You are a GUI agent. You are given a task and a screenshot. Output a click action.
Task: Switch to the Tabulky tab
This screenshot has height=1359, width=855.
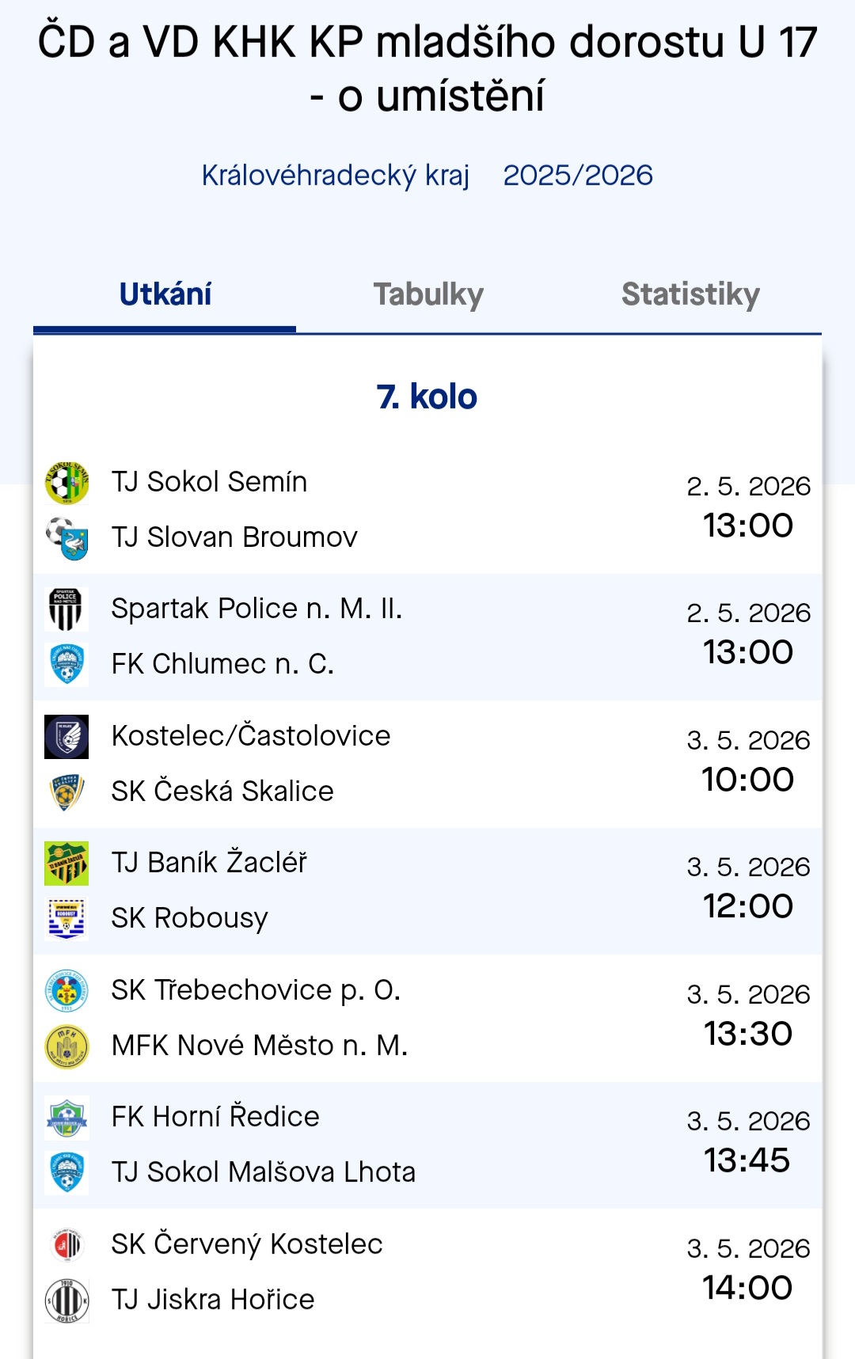(428, 294)
